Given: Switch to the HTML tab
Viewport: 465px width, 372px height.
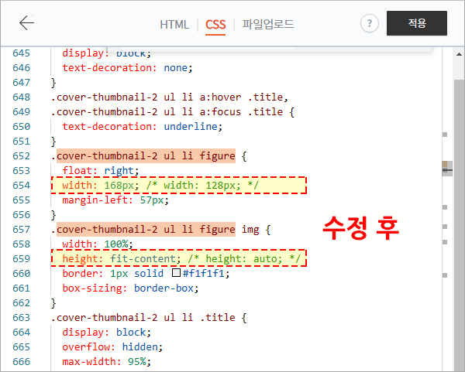Looking at the screenshot, I should pyautogui.click(x=174, y=25).
